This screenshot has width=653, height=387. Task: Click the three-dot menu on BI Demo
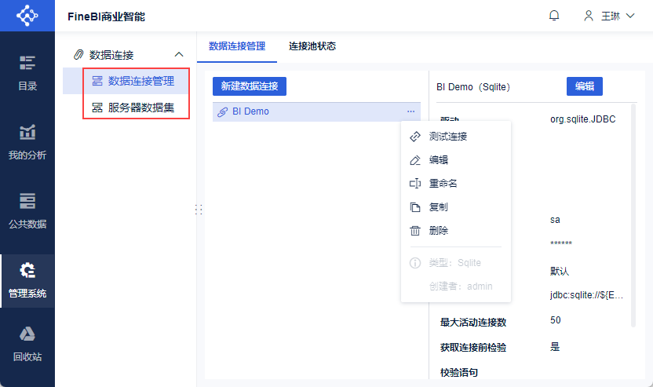click(x=410, y=111)
